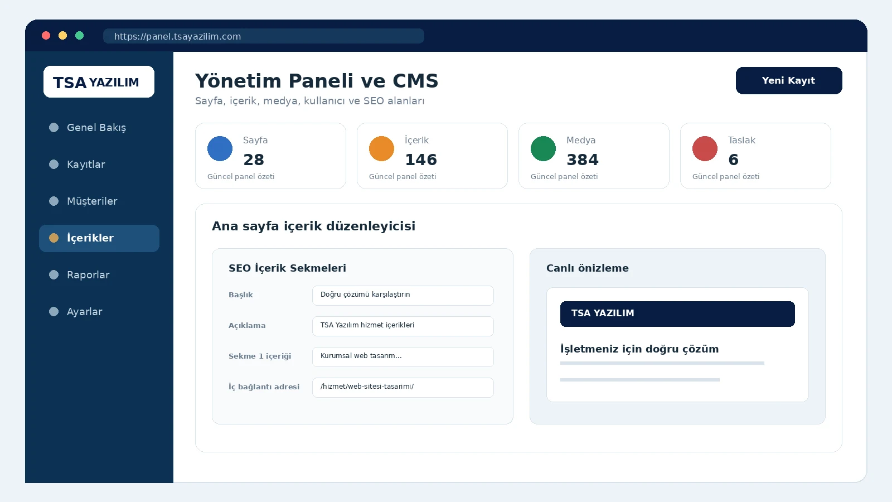Click the Medya count 384
Screen dimensions: 892x502
point(583,160)
